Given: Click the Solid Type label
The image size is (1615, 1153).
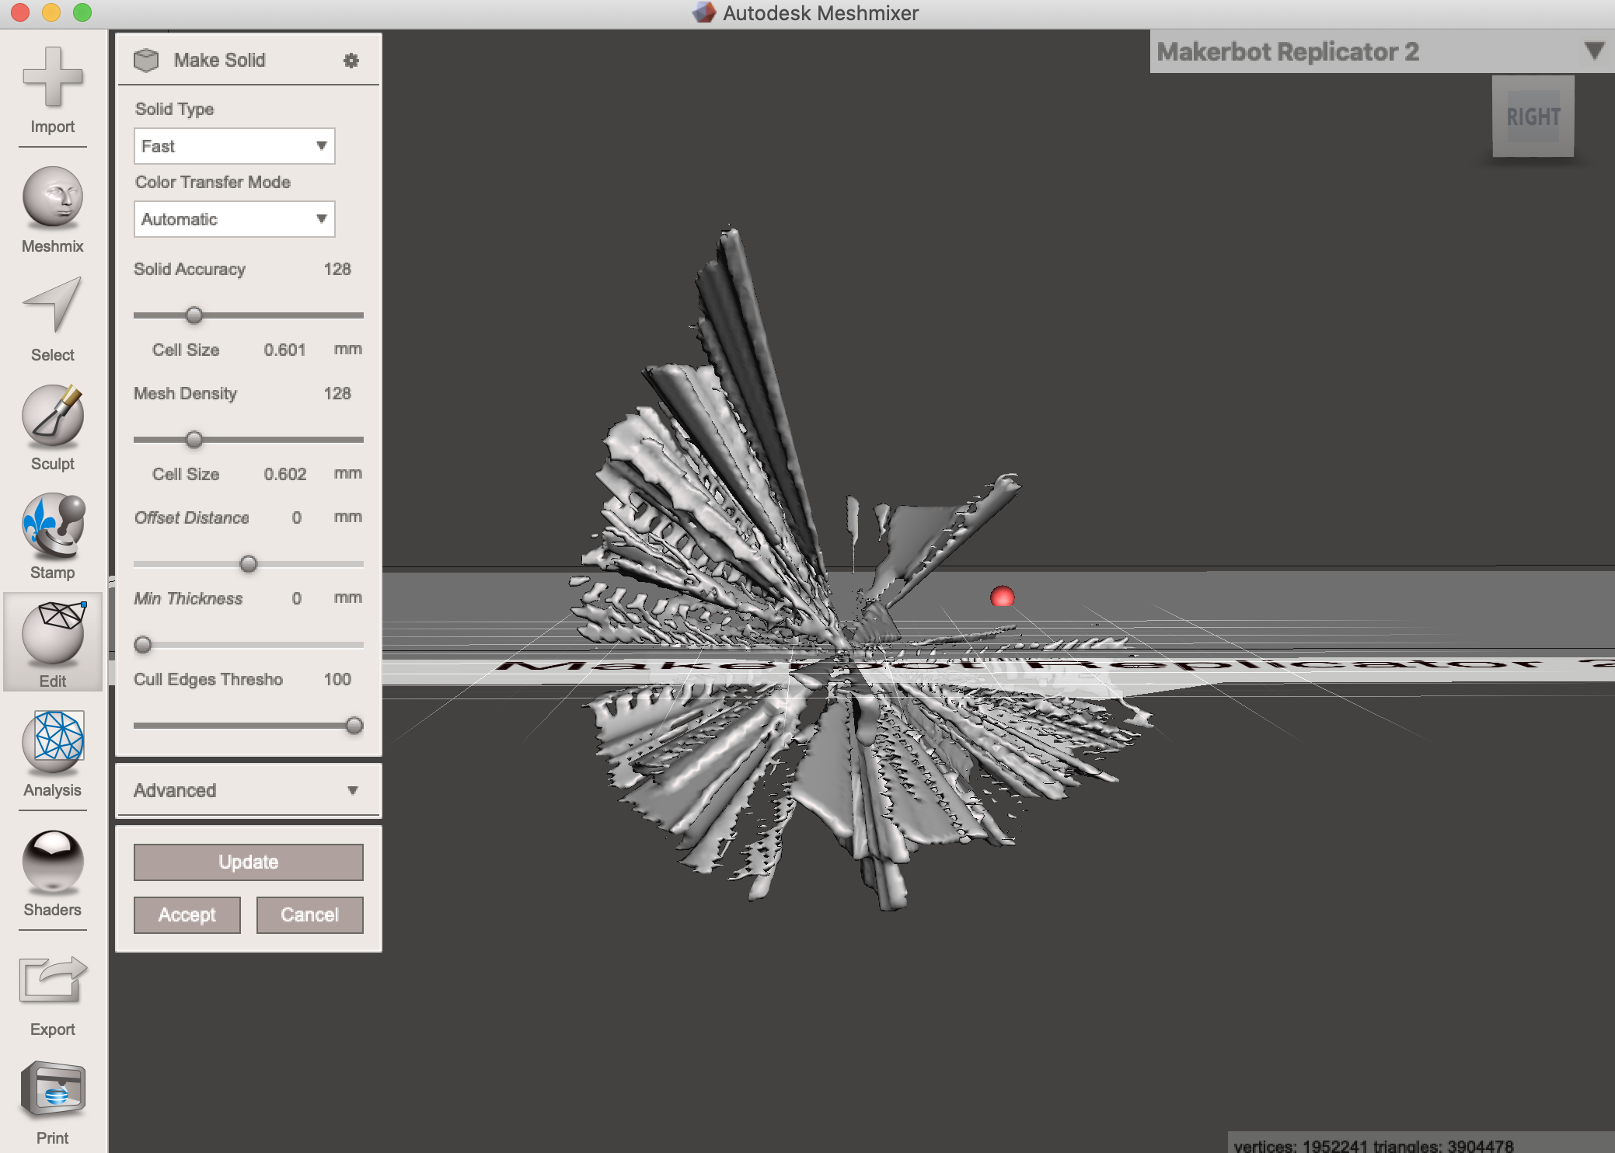Looking at the screenshot, I should click(174, 109).
